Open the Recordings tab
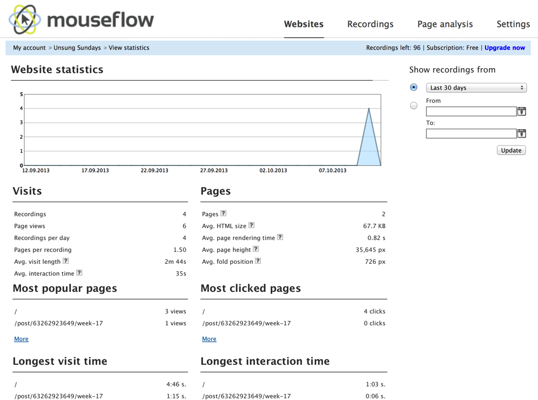Image resolution: width=538 pixels, height=400 pixels. 370,24
